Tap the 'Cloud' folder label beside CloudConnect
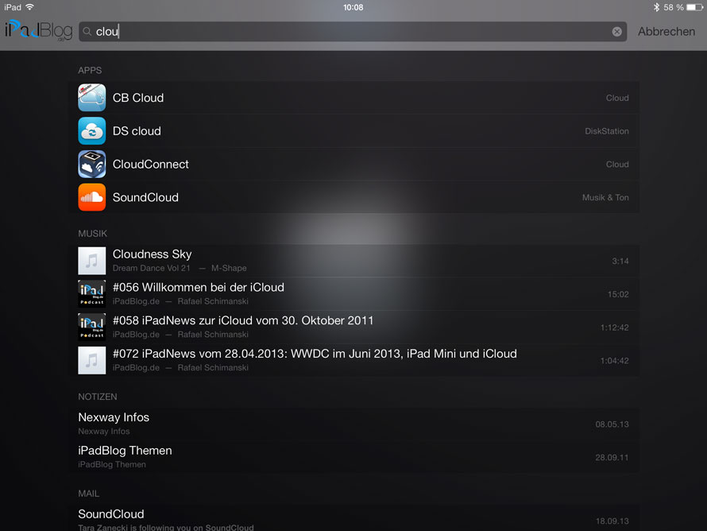This screenshot has width=707, height=531. [617, 165]
